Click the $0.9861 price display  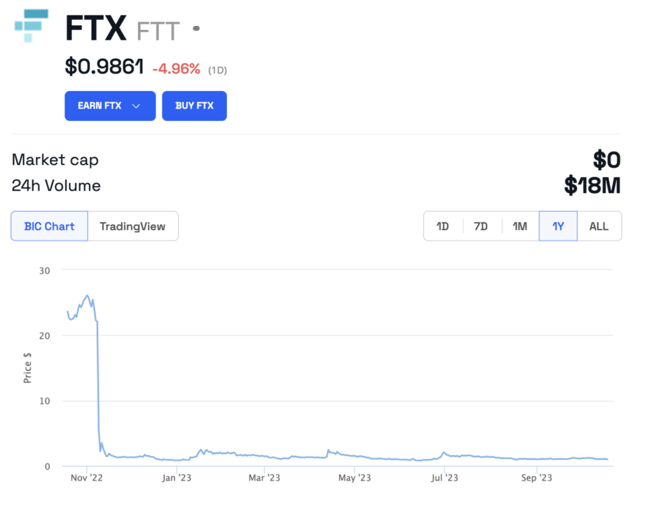click(104, 67)
